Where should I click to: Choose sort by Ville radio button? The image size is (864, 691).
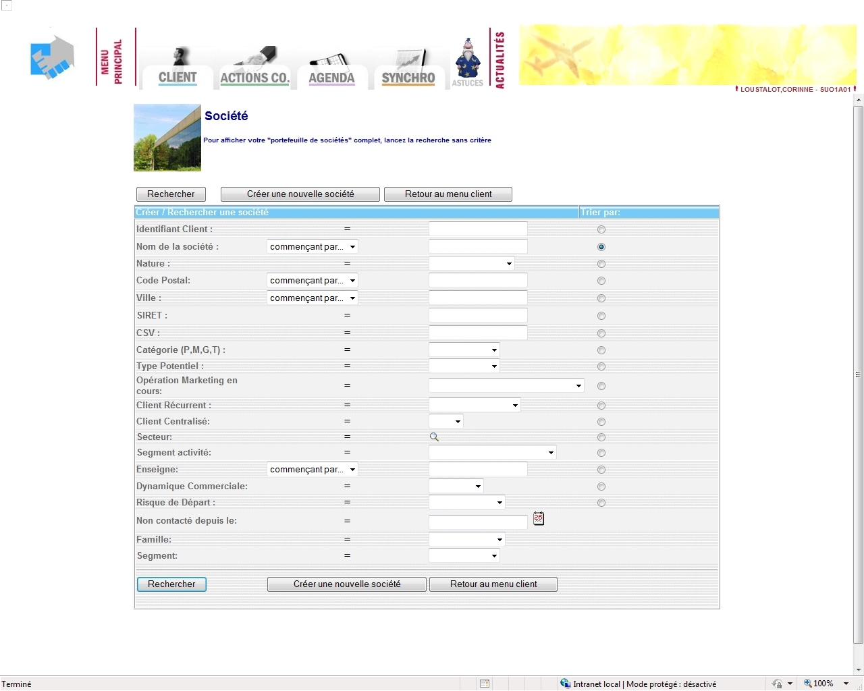click(601, 298)
